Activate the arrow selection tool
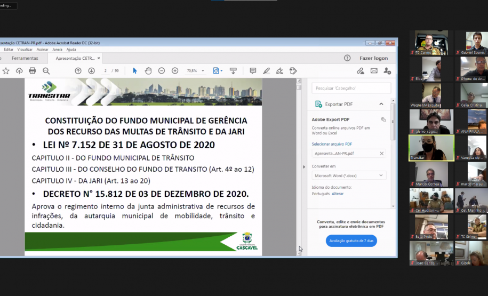Image resolution: width=488 pixels, height=296 pixels. point(135,71)
